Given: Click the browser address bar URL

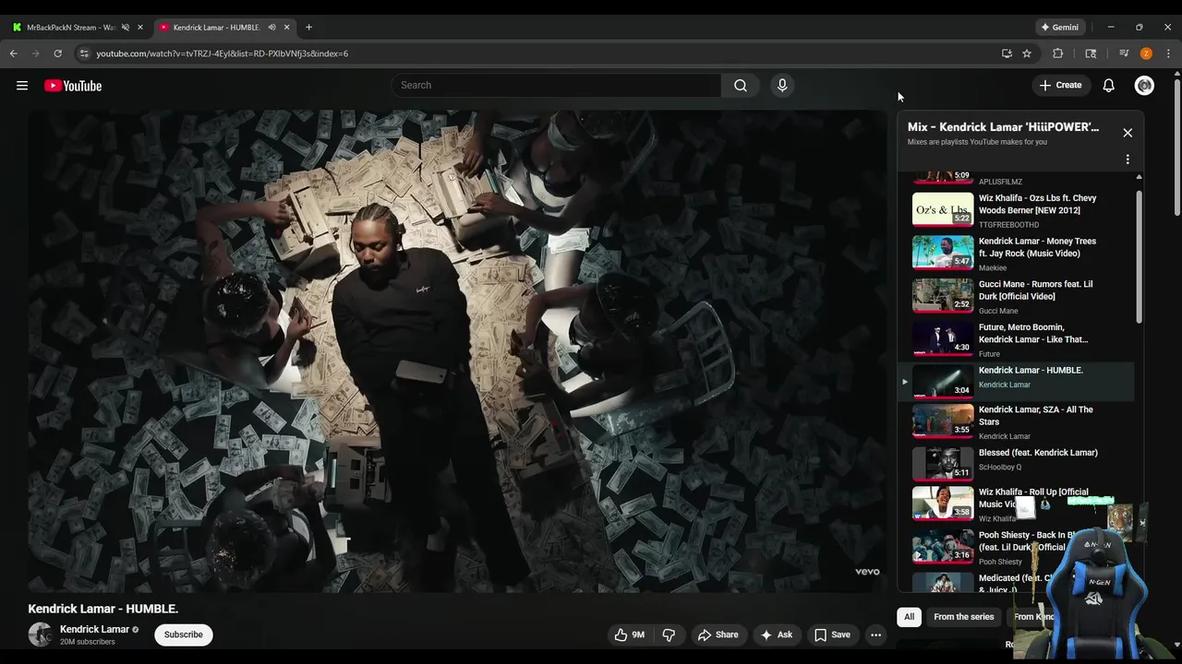Looking at the screenshot, I should 222,53.
